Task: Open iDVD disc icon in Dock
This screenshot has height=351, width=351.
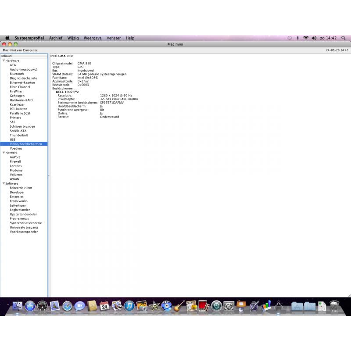Action: 167,306
